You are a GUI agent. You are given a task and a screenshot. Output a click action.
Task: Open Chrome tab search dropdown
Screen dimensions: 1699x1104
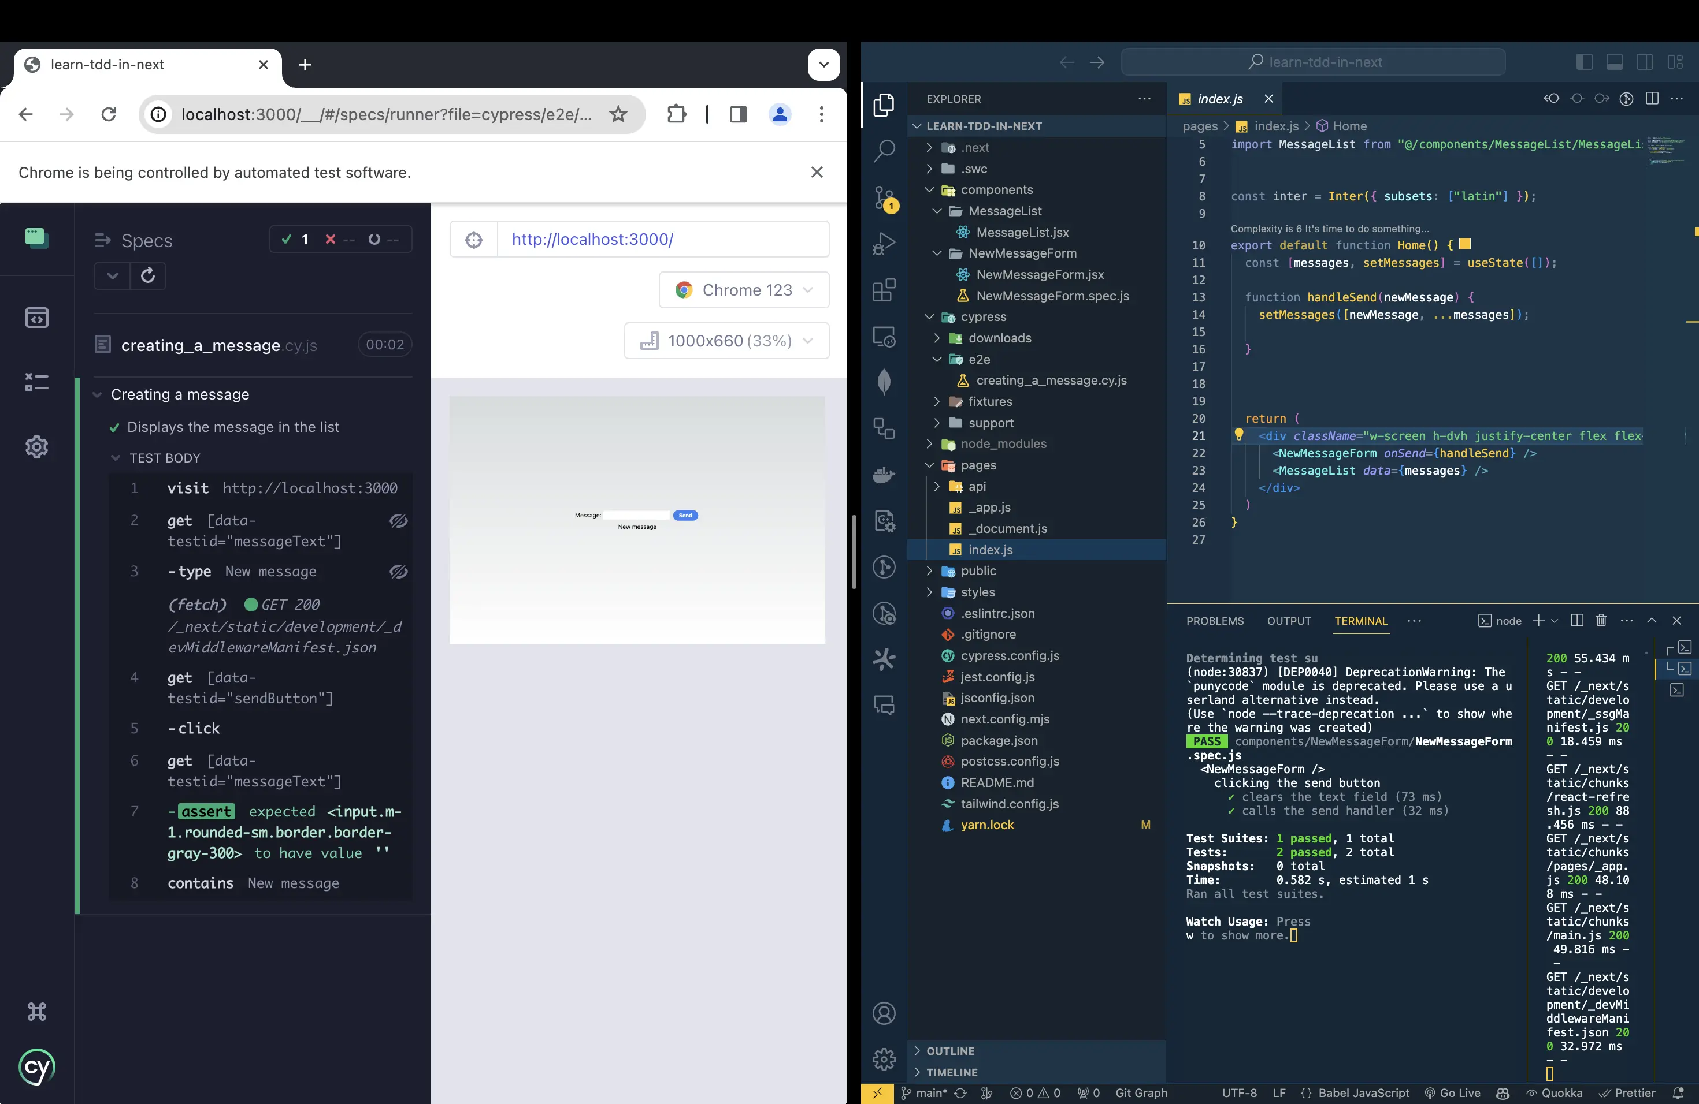click(x=823, y=64)
